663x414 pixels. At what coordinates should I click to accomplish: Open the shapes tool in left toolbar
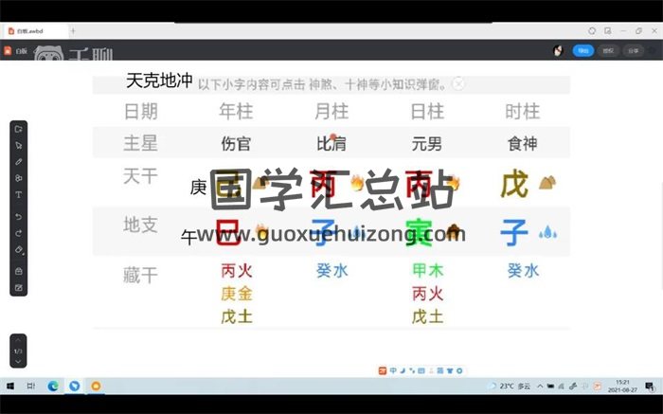[x=18, y=178]
